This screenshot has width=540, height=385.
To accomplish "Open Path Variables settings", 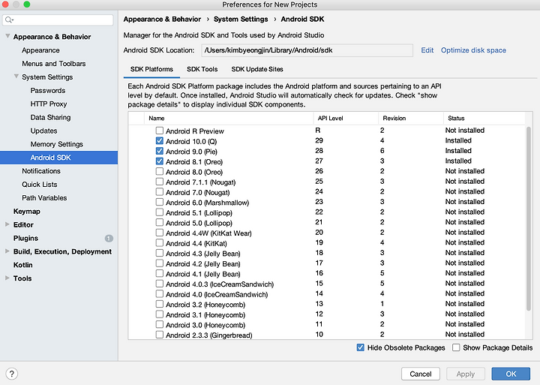I will [x=44, y=198].
